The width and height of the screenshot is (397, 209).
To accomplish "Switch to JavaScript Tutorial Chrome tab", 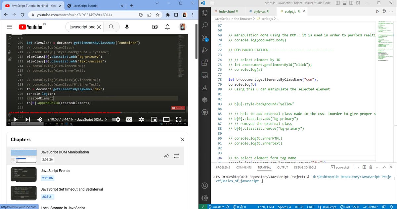I will click(x=94, y=6).
